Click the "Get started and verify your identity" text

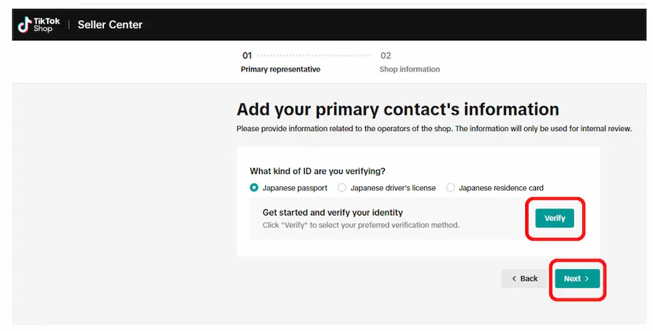333,213
